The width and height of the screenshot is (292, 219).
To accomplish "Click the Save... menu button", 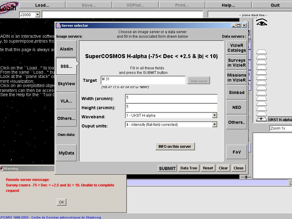I will (89, 5).
